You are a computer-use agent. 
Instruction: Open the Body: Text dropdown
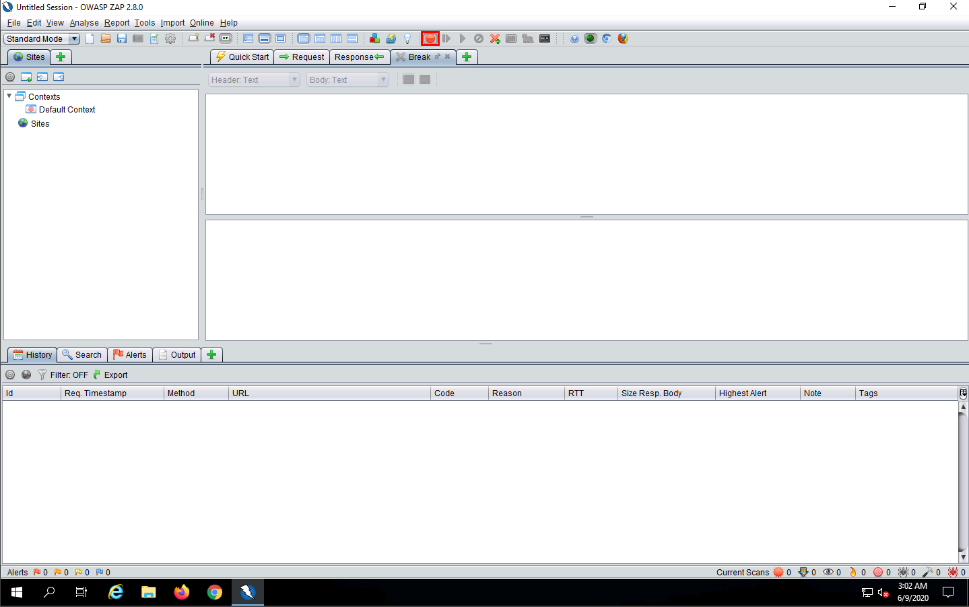(x=347, y=79)
